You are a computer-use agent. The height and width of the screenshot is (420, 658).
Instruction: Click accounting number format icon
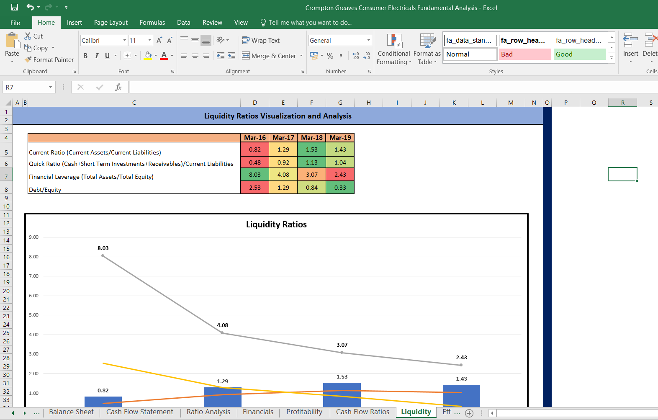coord(314,56)
